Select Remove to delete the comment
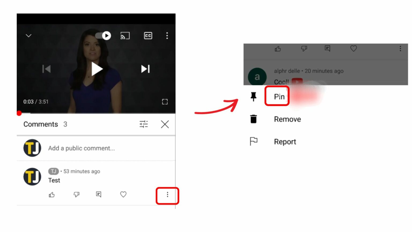412x232 pixels. (287, 119)
